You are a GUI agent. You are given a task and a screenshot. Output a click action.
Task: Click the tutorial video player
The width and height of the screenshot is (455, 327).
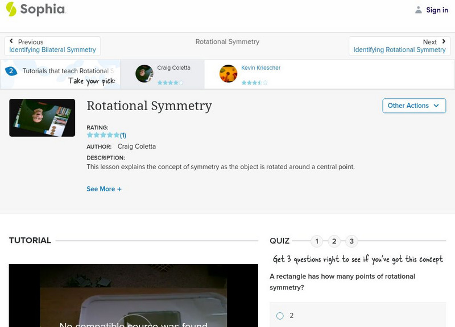coord(133,295)
